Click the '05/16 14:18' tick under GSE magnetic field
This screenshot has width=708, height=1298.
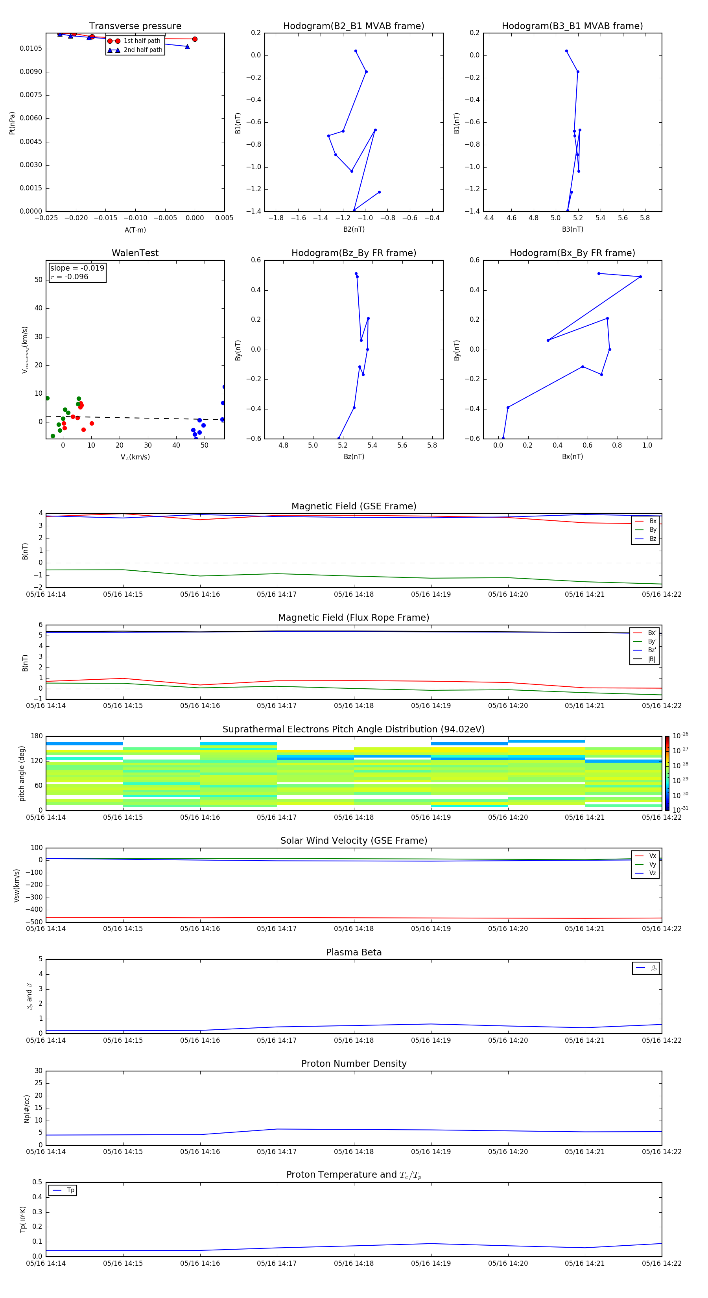(x=354, y=594)
